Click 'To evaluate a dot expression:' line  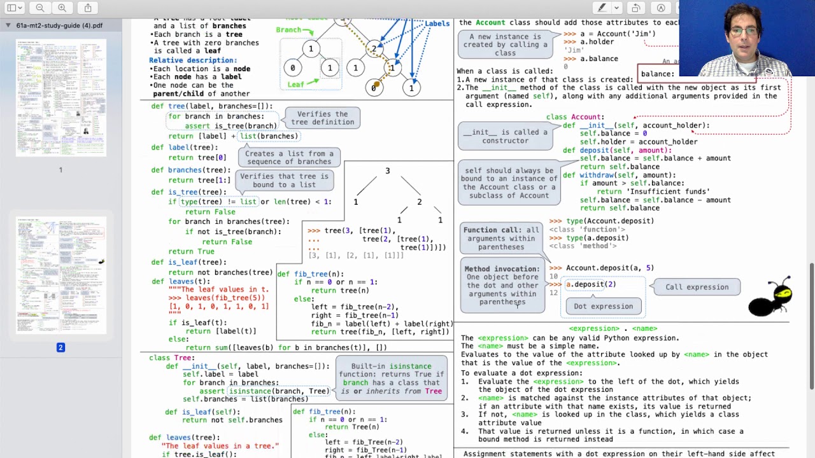(x=521, y=373)
